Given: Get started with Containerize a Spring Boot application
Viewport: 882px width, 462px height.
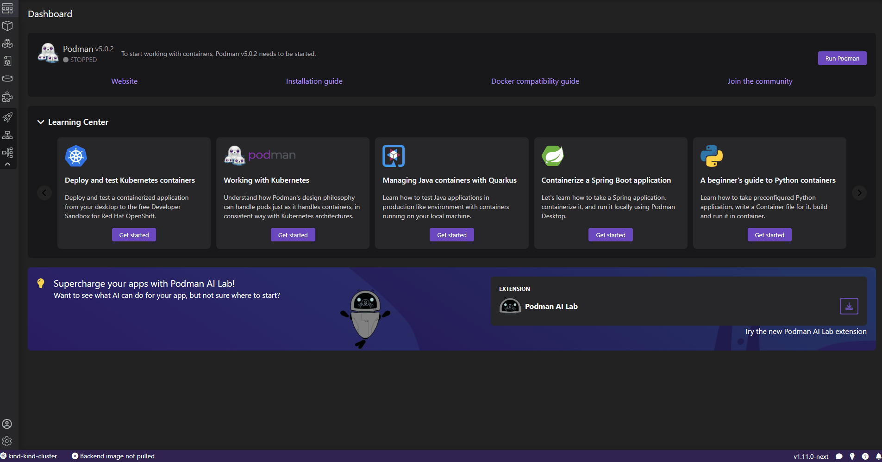Looking at the screenshot, I should (x=611, y=235).
